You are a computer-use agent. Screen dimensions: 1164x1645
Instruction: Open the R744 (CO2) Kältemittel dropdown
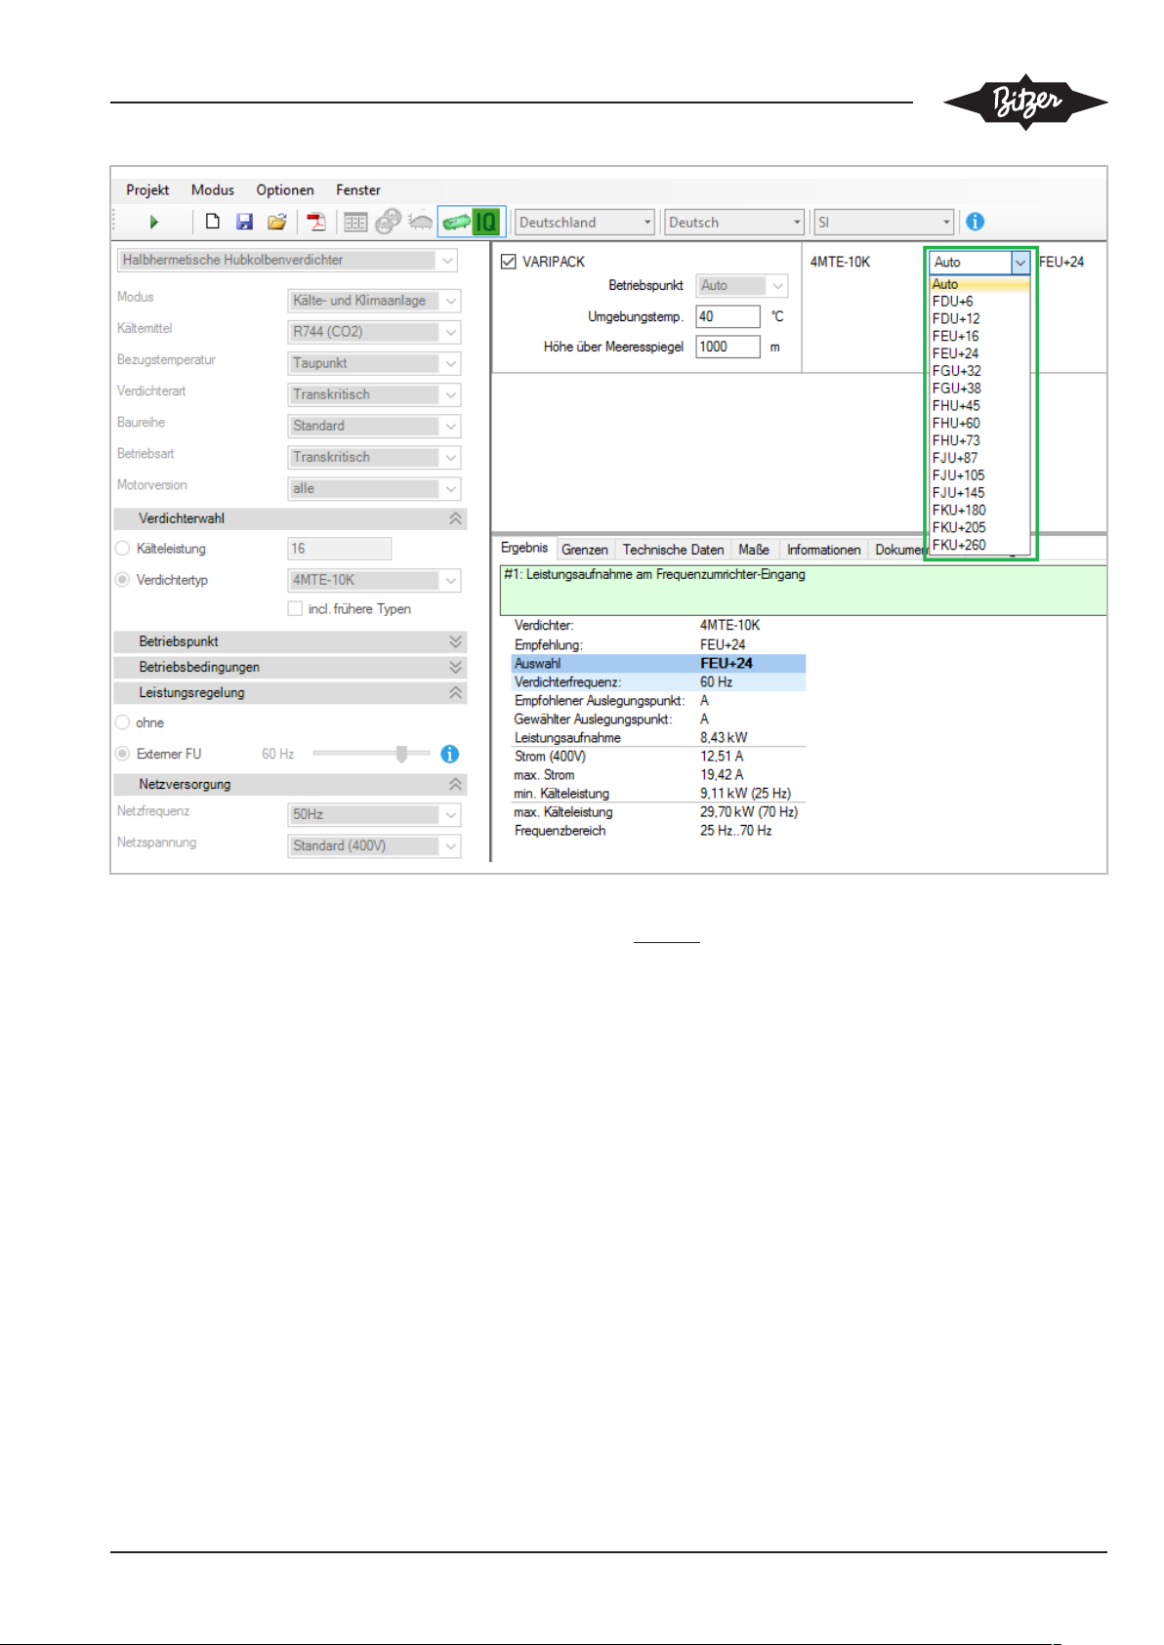point(374,332)
